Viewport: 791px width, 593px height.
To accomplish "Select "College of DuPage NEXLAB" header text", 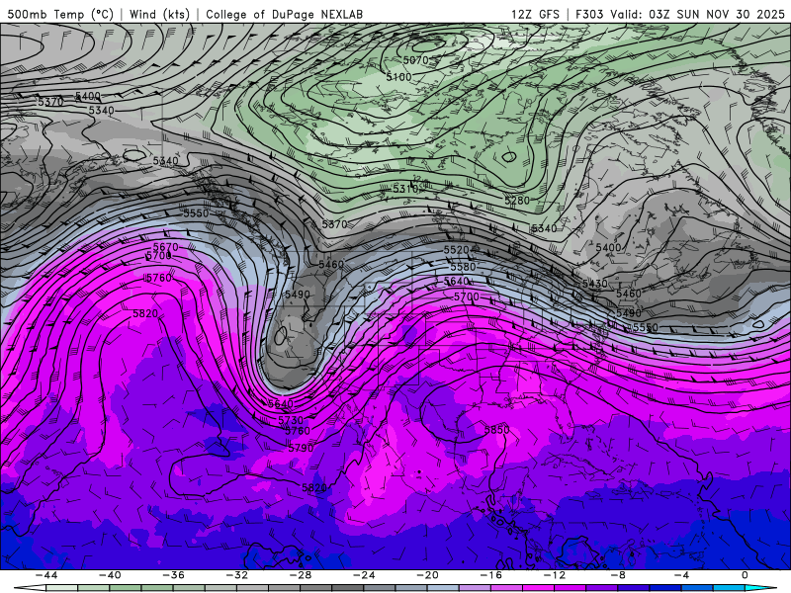I will pyautogui.click(x=284, y=14).
